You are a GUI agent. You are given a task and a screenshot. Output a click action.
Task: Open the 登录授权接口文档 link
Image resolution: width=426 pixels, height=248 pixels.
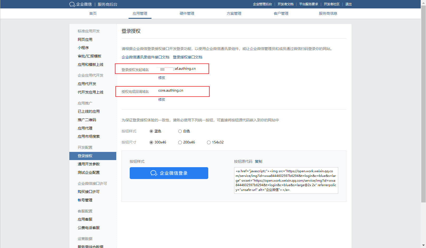tap(188, 57)
